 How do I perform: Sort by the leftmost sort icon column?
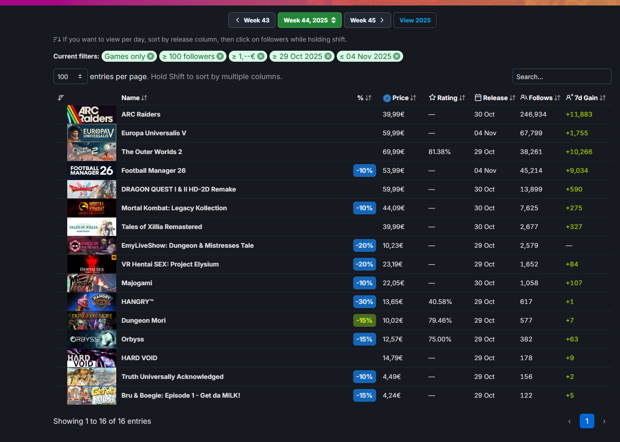pos(61,98)
